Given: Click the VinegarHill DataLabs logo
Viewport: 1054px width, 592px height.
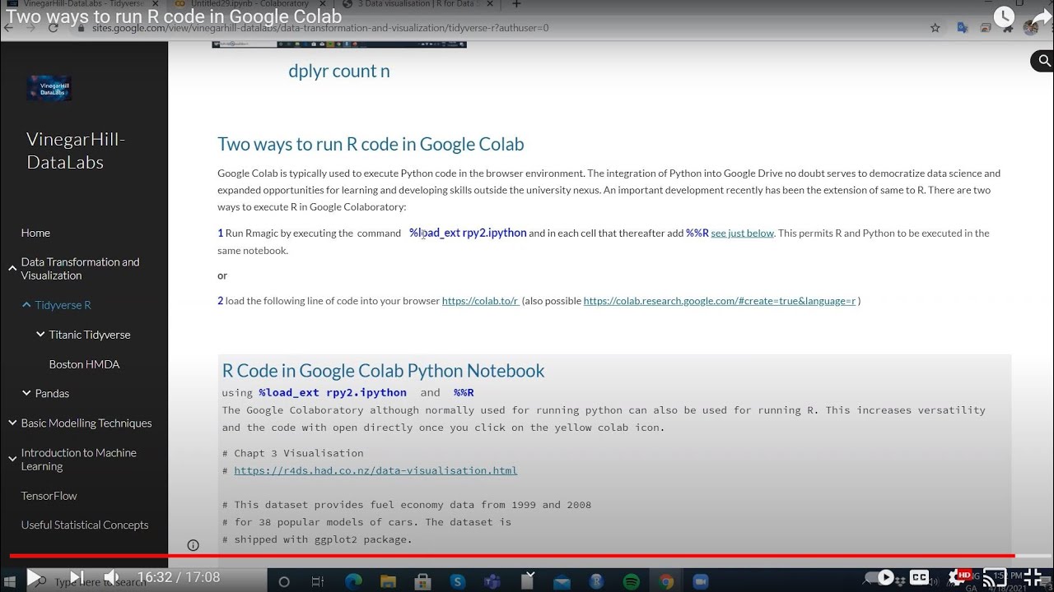Looking at the screenshot, I should click(x=49, y=88).
